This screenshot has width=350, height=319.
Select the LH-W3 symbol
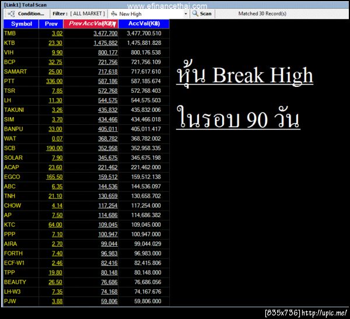click(x=12, y=292)
